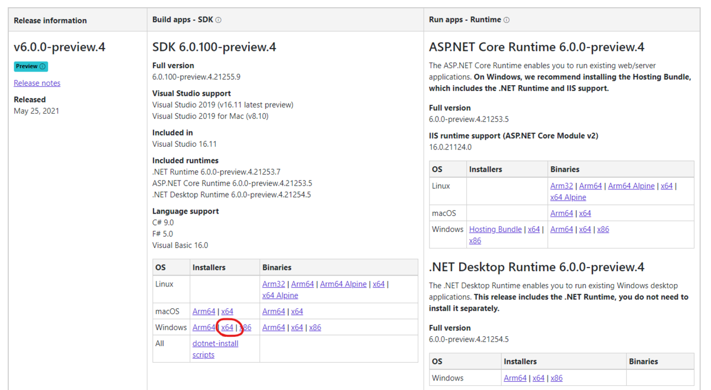Click the .NET Desktop Runtime 6.0.0-preview.4 heading
711x390 pixels.
click(536, 267)
